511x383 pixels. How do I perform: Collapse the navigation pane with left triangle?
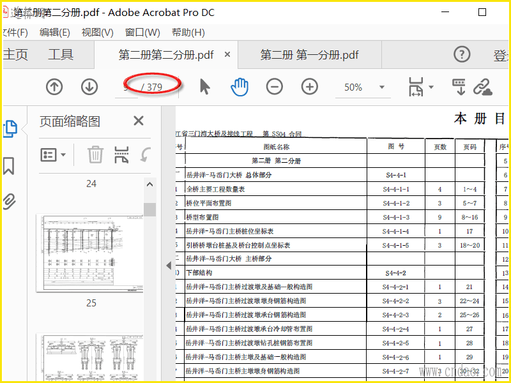click(x=169, y=266)
